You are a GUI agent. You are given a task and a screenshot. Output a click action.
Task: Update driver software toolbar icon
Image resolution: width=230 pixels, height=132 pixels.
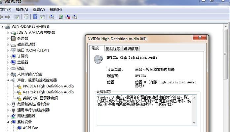coord(61,17)
